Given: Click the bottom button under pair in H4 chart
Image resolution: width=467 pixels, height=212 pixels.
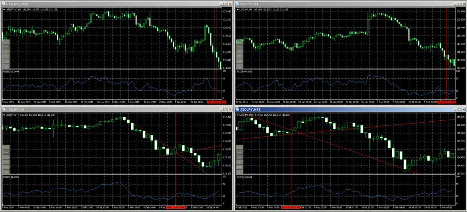Looking at the screenshot, I should coord(239,67).
